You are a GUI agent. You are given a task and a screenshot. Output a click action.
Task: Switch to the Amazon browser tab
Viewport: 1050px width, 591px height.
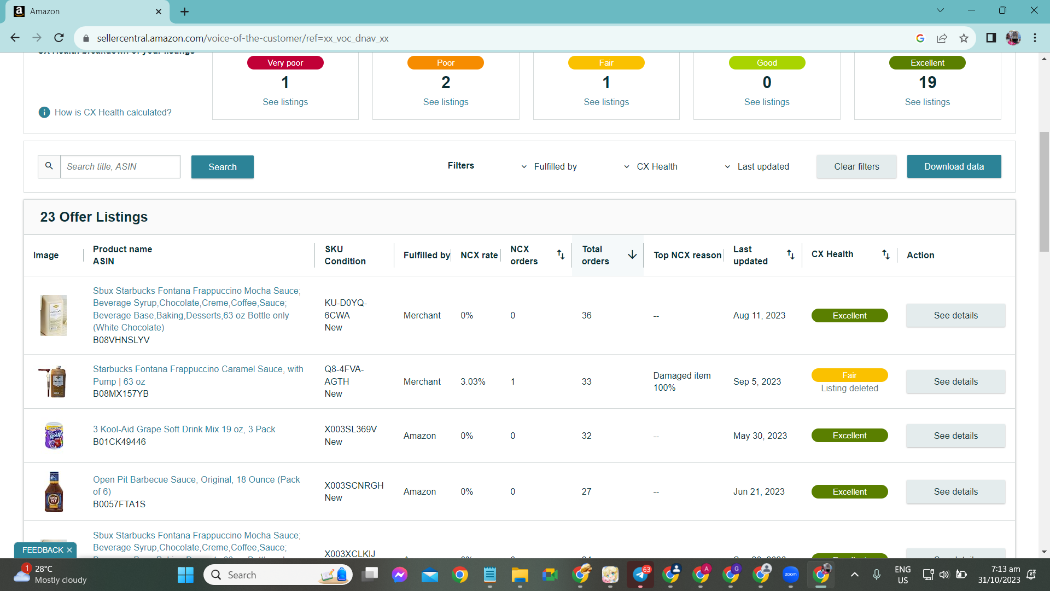(x=87, y=11)
